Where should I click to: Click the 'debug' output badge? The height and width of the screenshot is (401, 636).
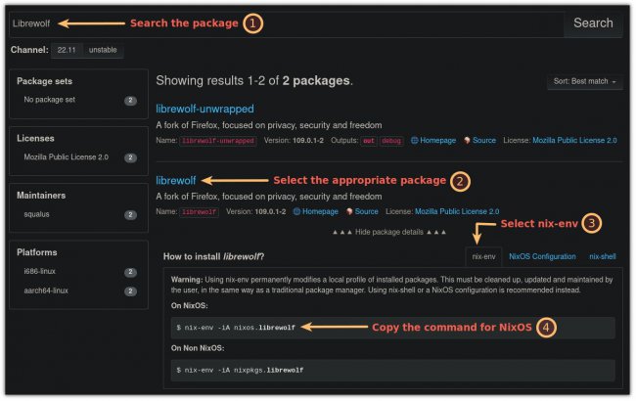coord(391,141)
